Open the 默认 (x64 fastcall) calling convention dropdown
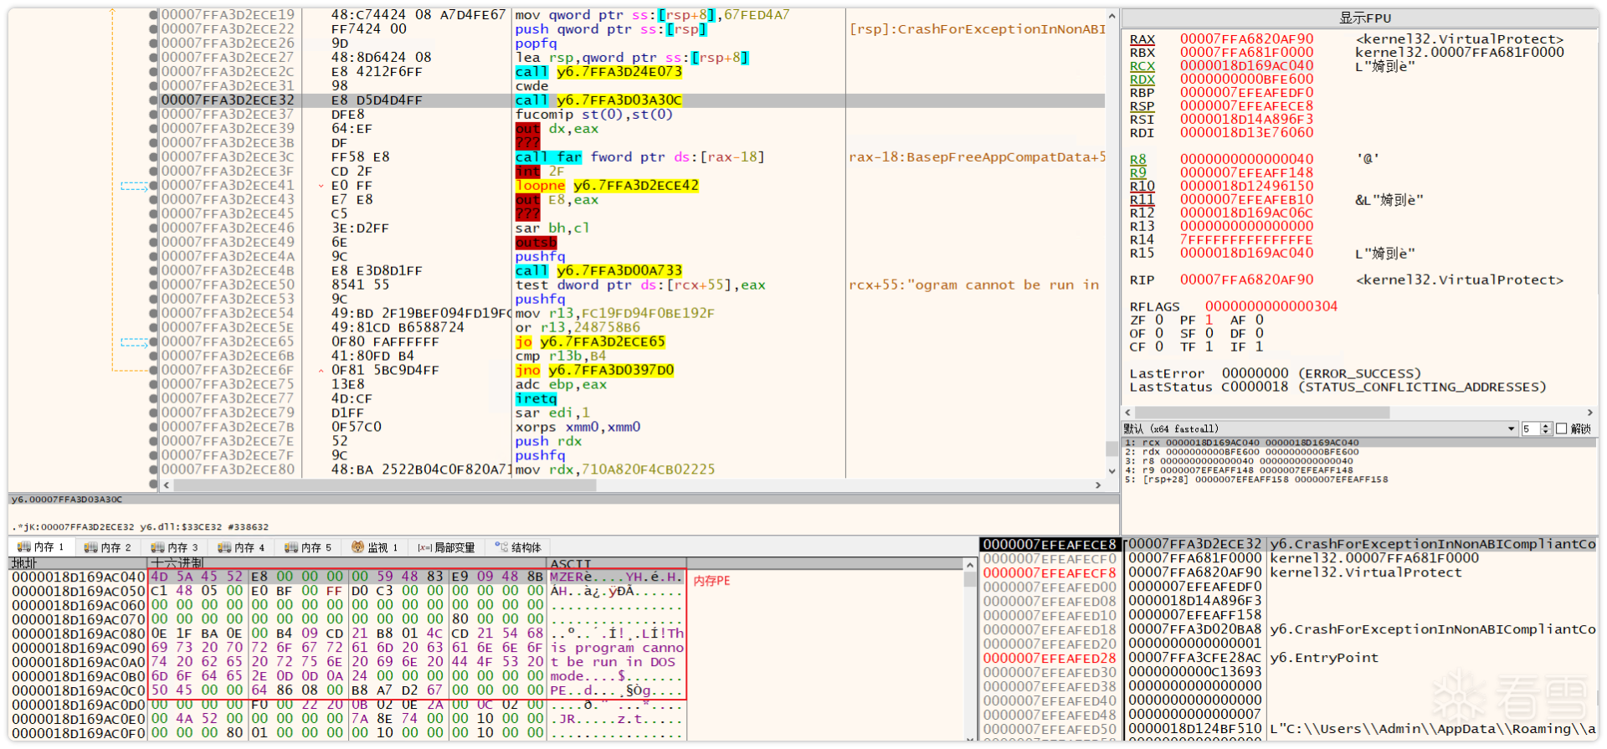This screenshot has height=749, width=1607. click(1320, 428)
